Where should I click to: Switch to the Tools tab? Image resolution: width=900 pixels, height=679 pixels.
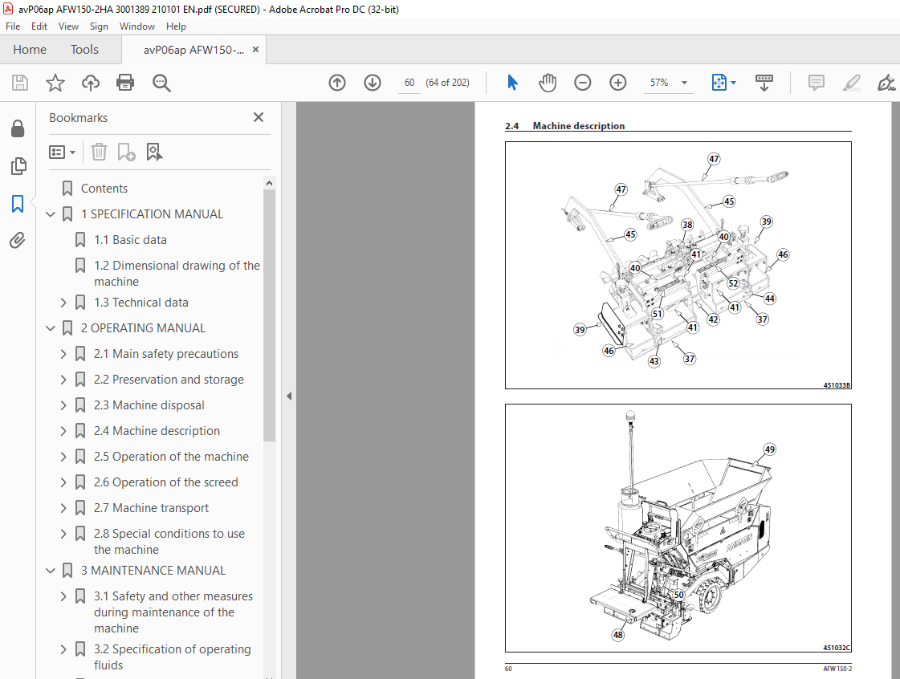[x=84, y=50]
